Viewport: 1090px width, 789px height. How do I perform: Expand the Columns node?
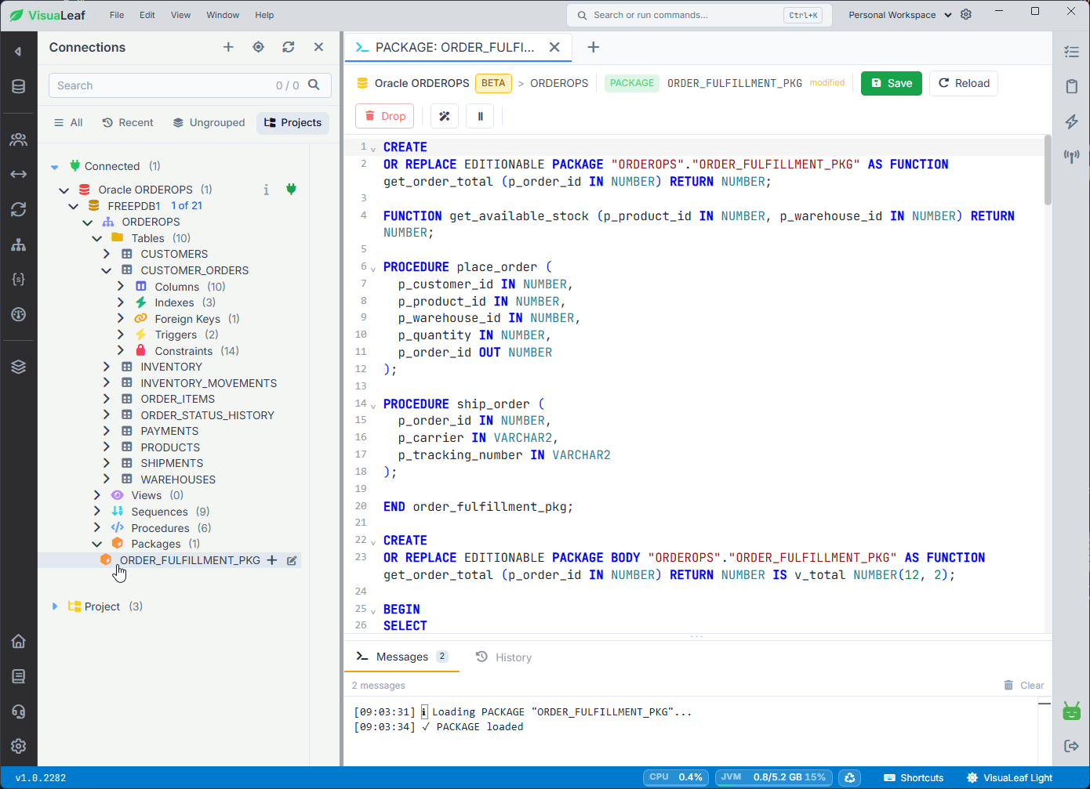pyautogui.click(x=121, y=287)
